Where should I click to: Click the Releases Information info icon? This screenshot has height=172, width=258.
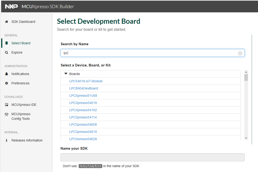pos(6,140)
